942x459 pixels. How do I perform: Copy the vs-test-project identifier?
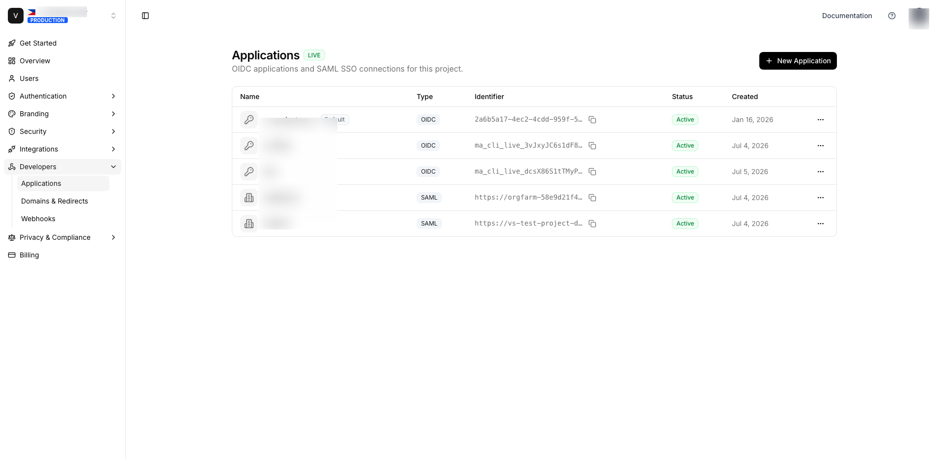(592, 224)
